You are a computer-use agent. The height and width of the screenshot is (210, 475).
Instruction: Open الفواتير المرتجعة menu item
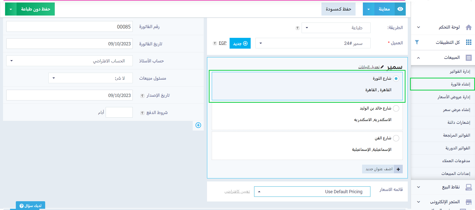(x=456, y=135)
